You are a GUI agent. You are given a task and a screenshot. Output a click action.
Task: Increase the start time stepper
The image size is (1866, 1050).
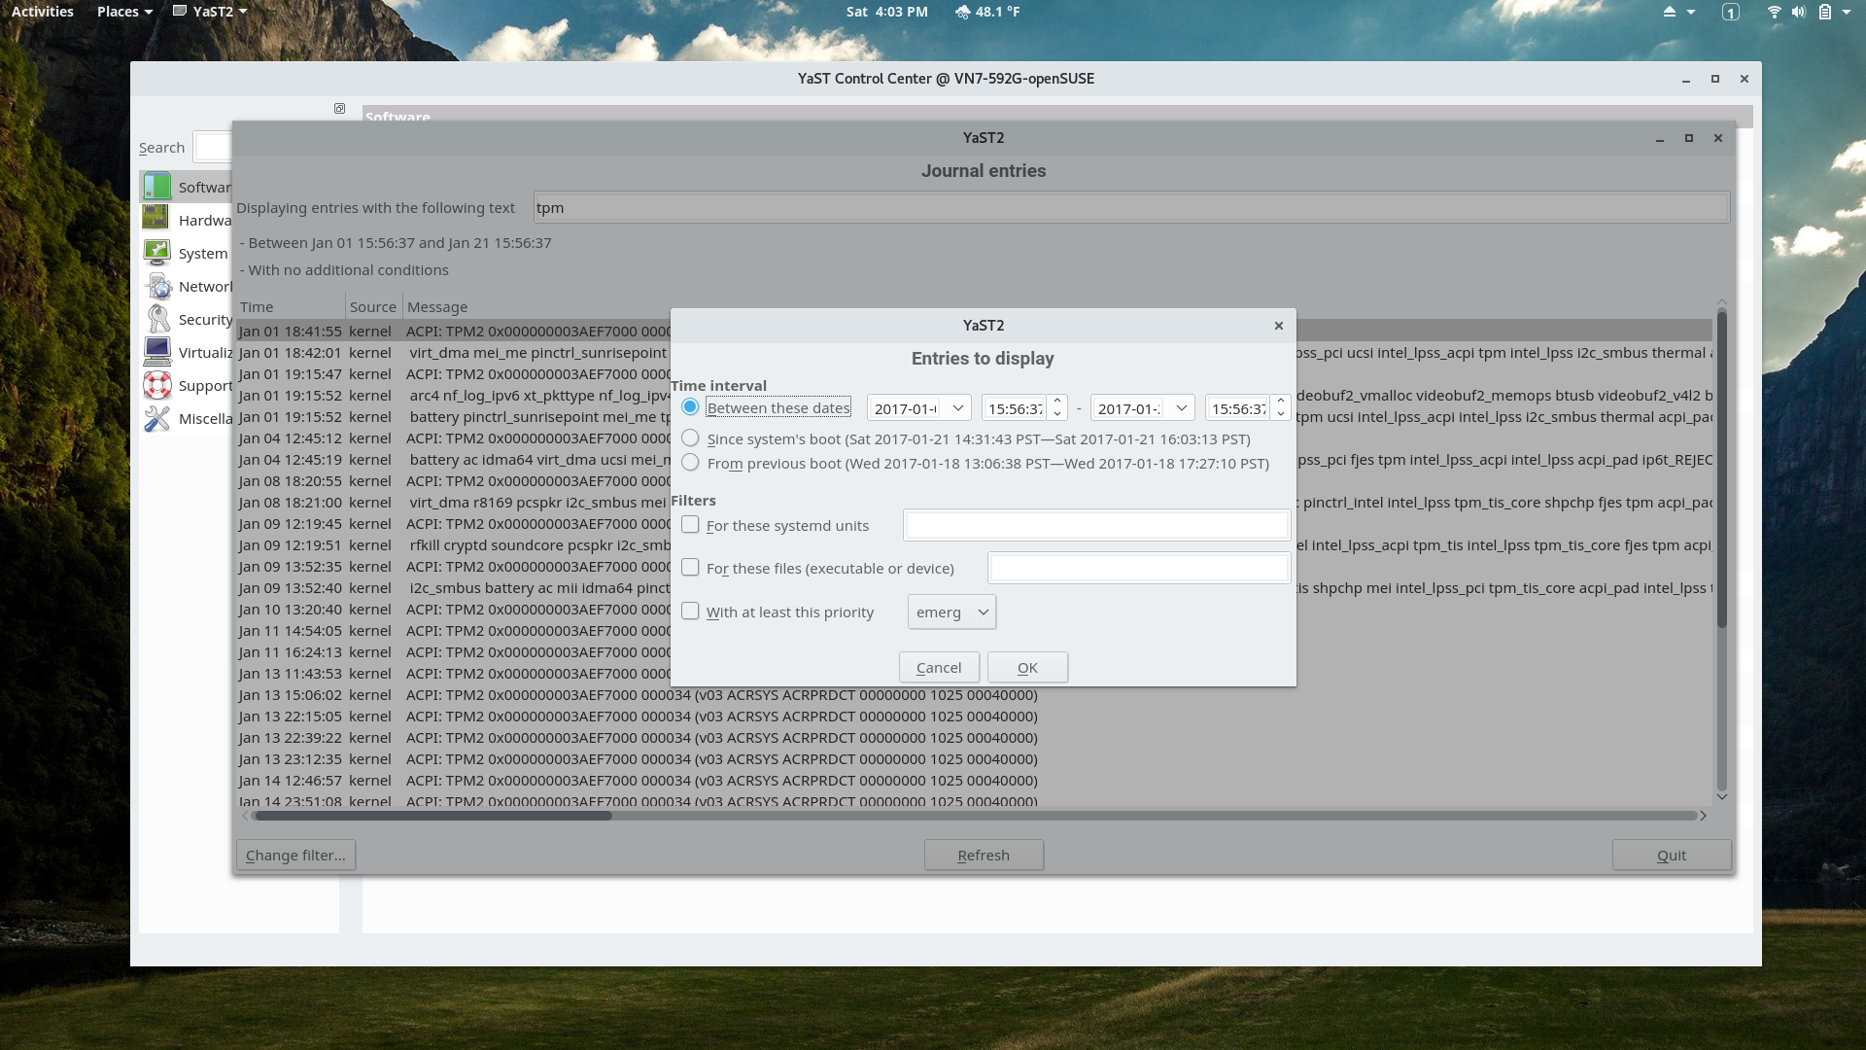coord(1057,401)
